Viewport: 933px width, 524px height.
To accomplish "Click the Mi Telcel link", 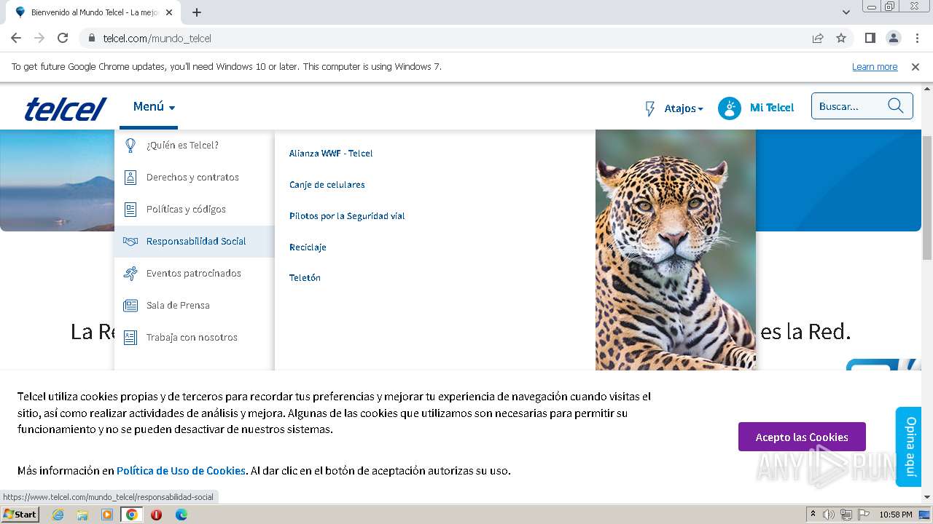I will (x=772, y=108).
